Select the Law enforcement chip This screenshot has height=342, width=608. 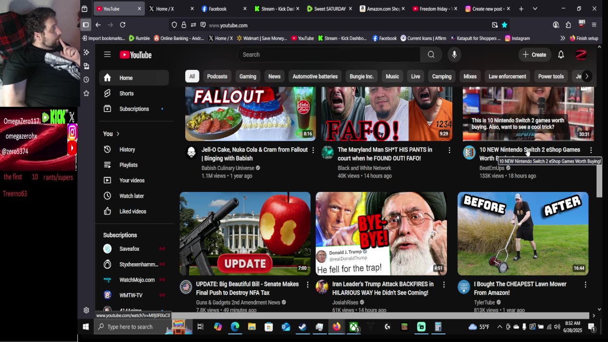pos(507,76)
